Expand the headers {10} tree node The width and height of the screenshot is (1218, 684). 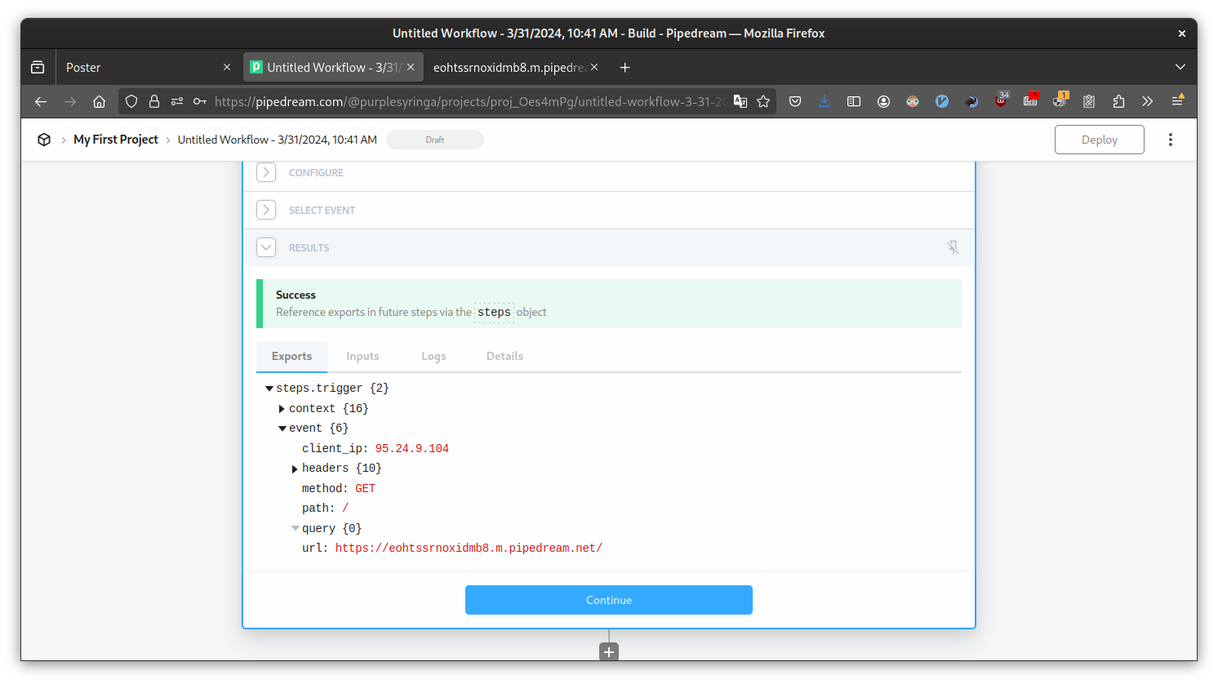[295, 469]
